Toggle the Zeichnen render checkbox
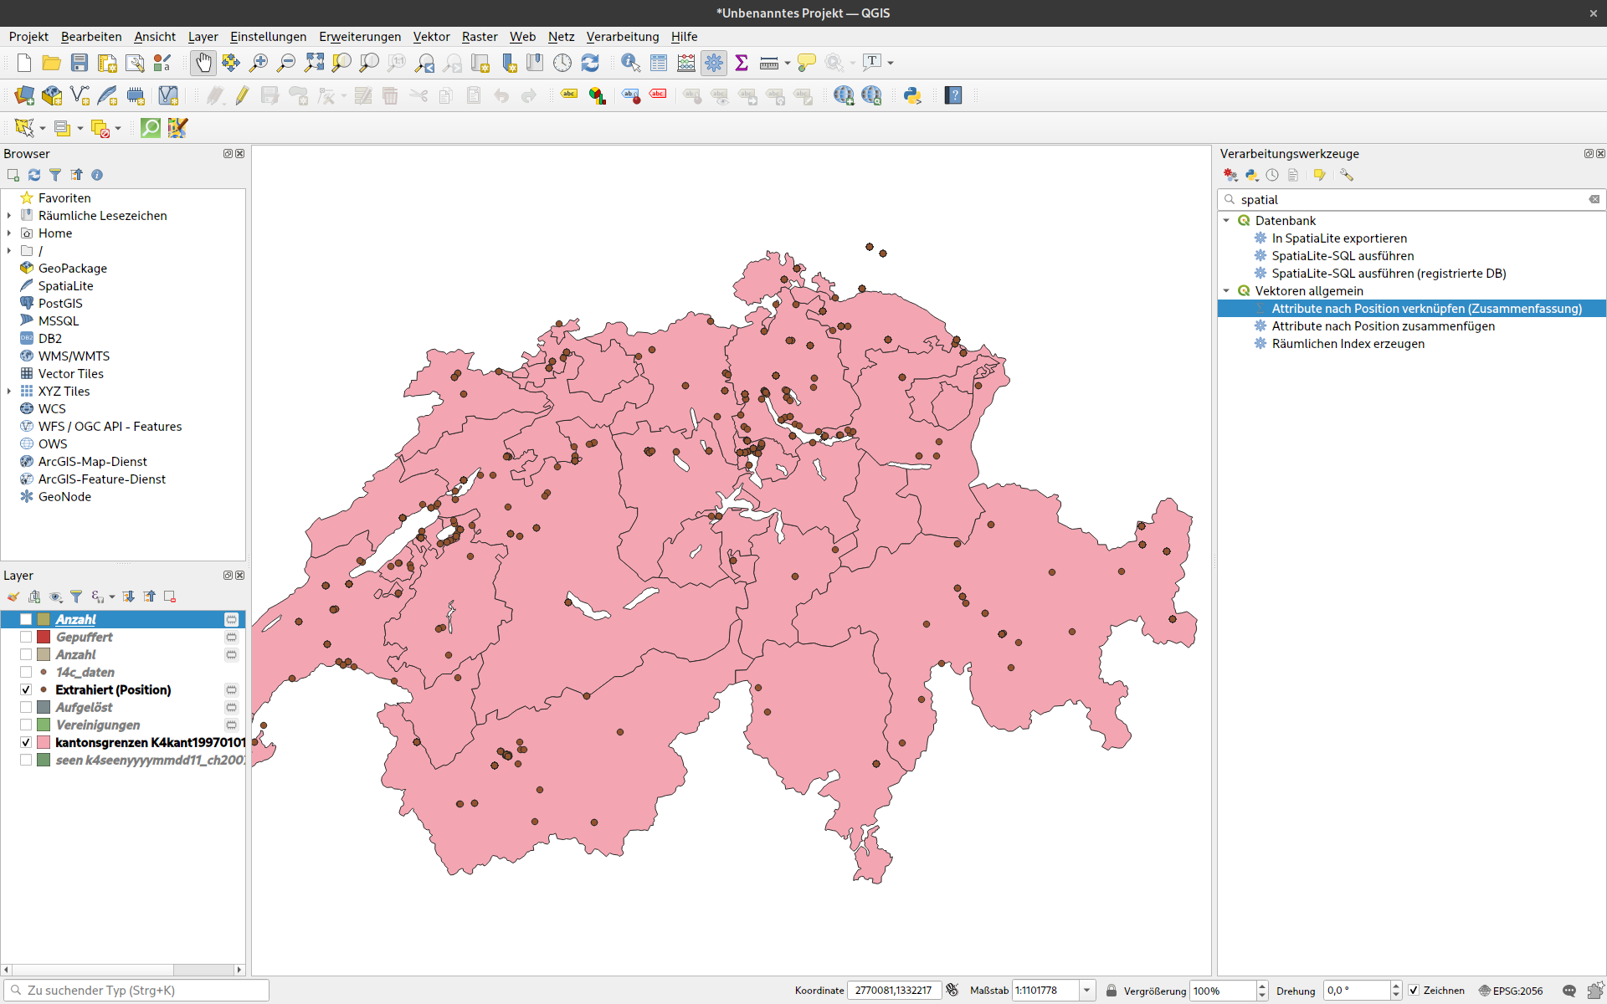The height and width of the screenshot is (1004, 1607). (x=1414, y=990)
